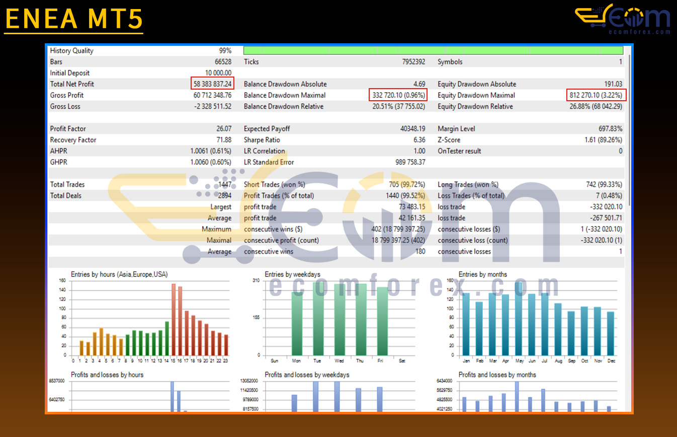Click the Initial Deposit value 10 000.00

pyautogui.click(x=218, y=73)
